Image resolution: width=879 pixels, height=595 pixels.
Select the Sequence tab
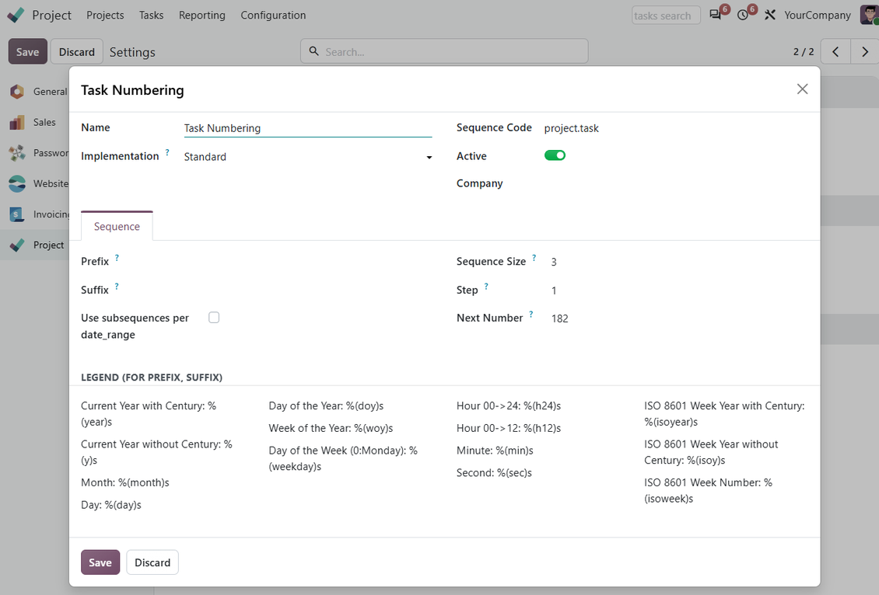[x=117, y=226]
